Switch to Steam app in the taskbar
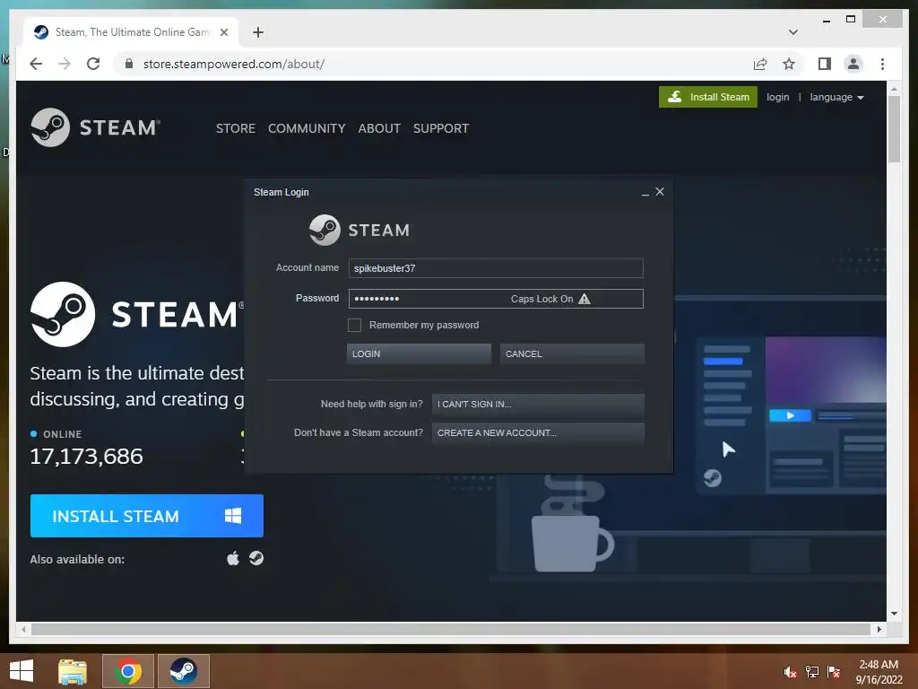 click(183, 671)
